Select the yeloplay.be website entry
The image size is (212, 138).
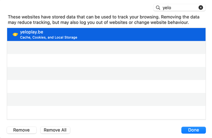click(106, 34)
